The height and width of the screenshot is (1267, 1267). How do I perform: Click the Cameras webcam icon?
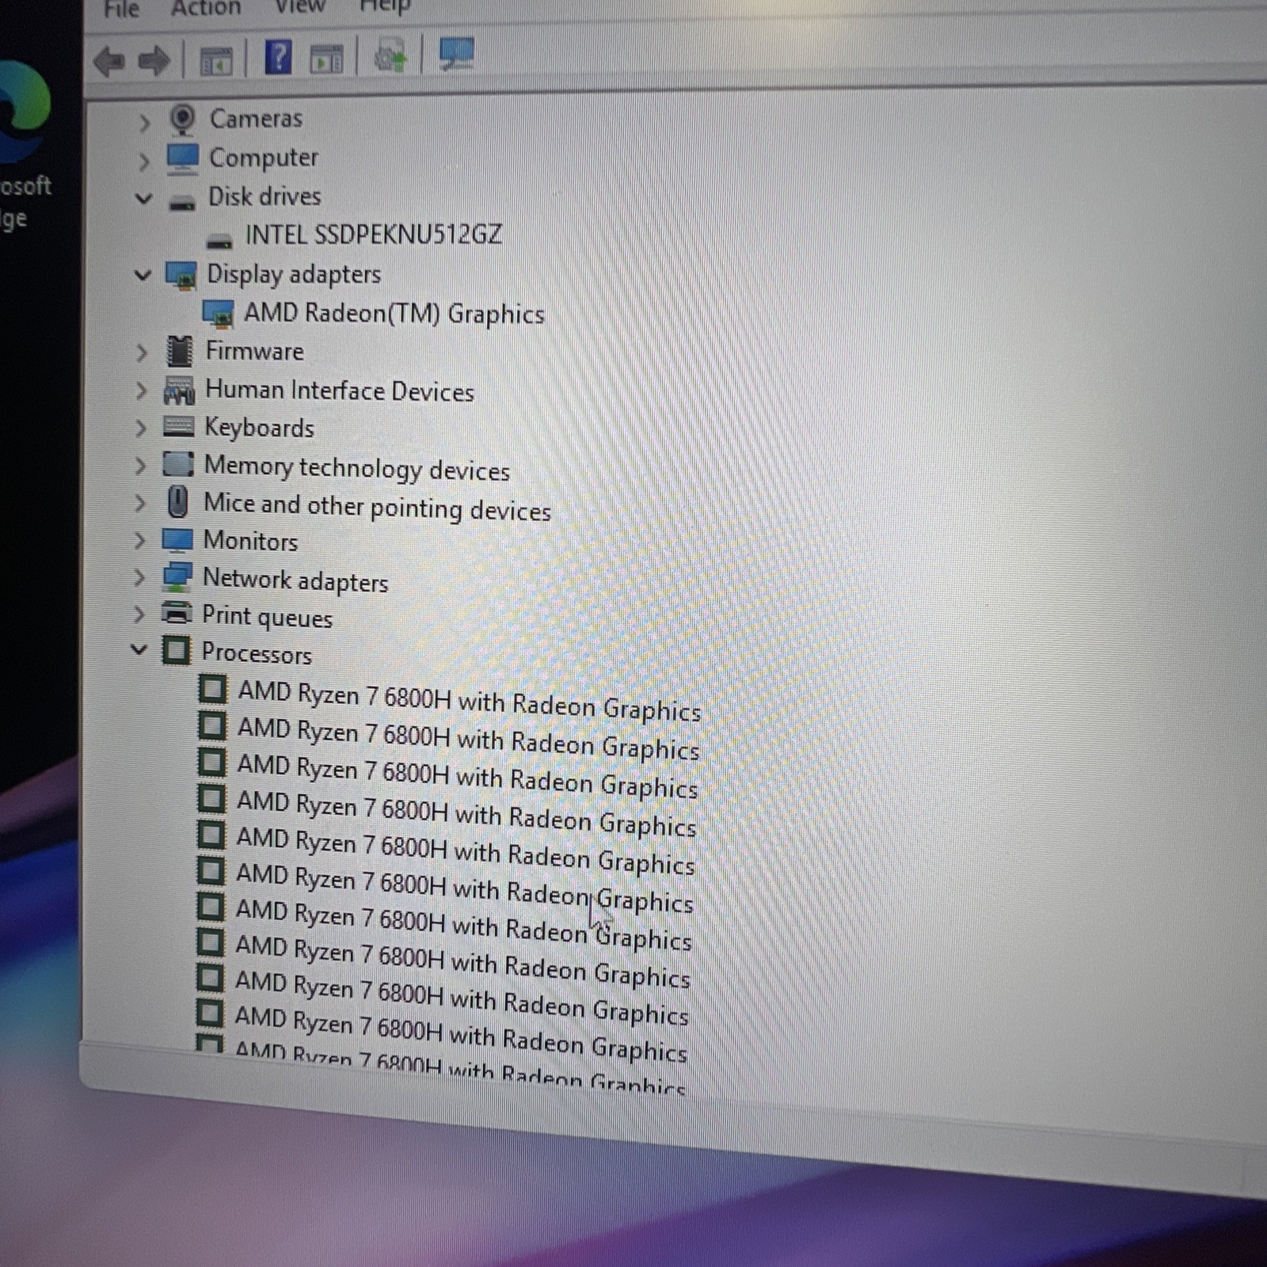tap(182, 120)
